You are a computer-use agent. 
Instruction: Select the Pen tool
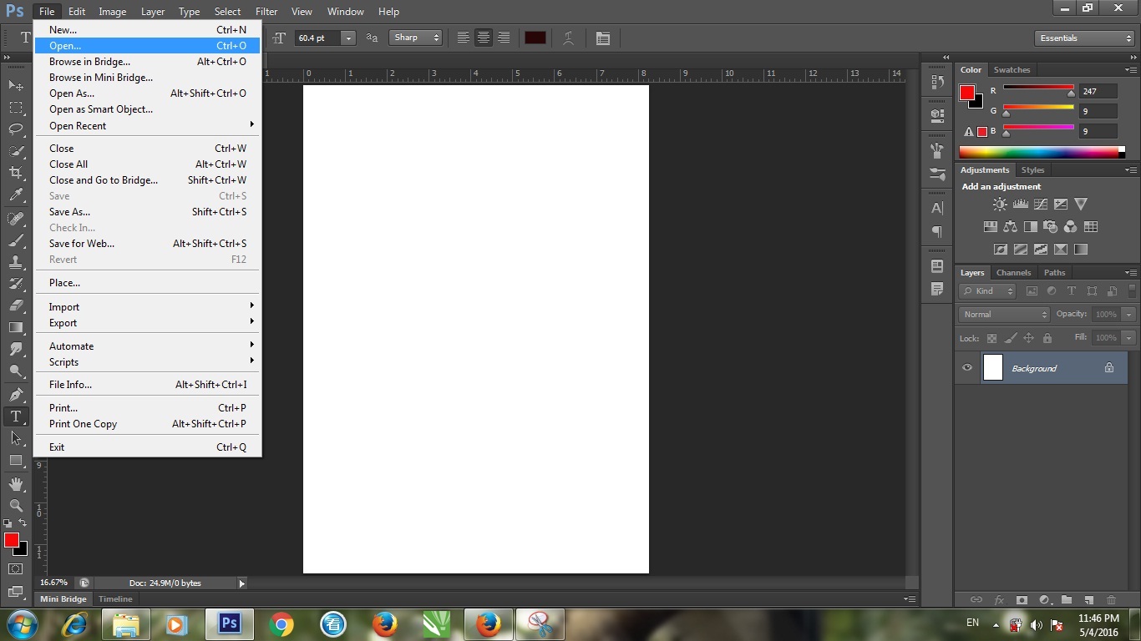tap(16, 395)
